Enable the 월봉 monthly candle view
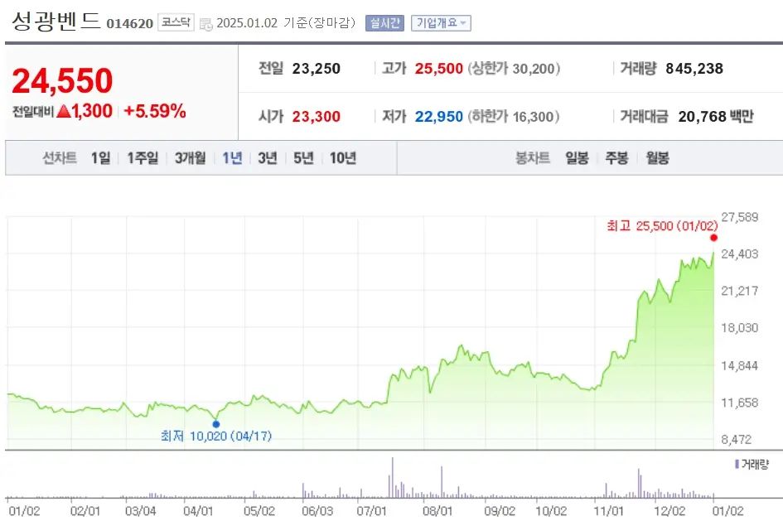Screen dimensions: 783x526 [x=657, y=157]
